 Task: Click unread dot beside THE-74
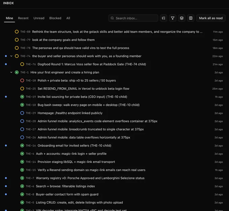coord(6,56)
